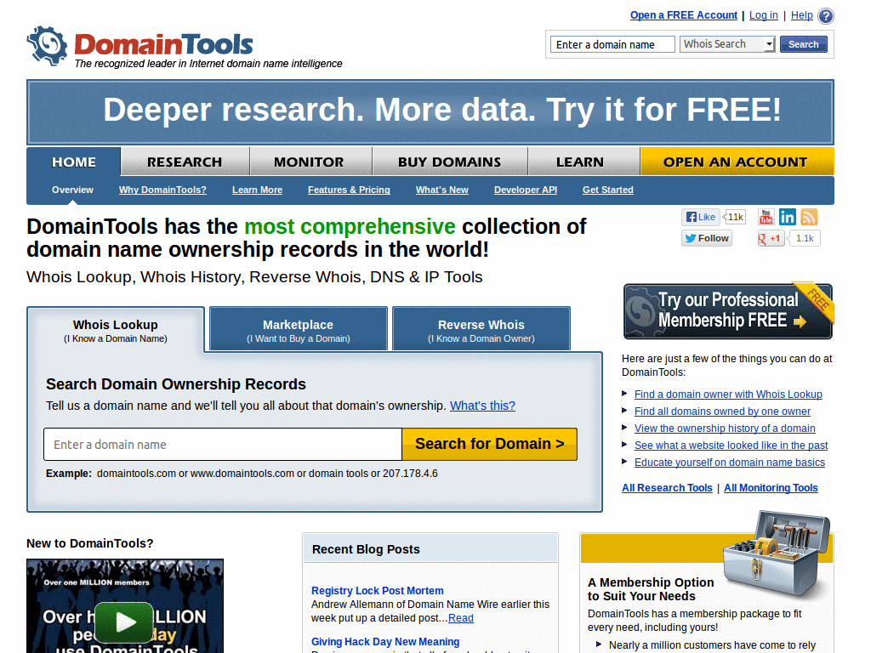Open Educate yourself on domain name basics

tap(729, 463)
